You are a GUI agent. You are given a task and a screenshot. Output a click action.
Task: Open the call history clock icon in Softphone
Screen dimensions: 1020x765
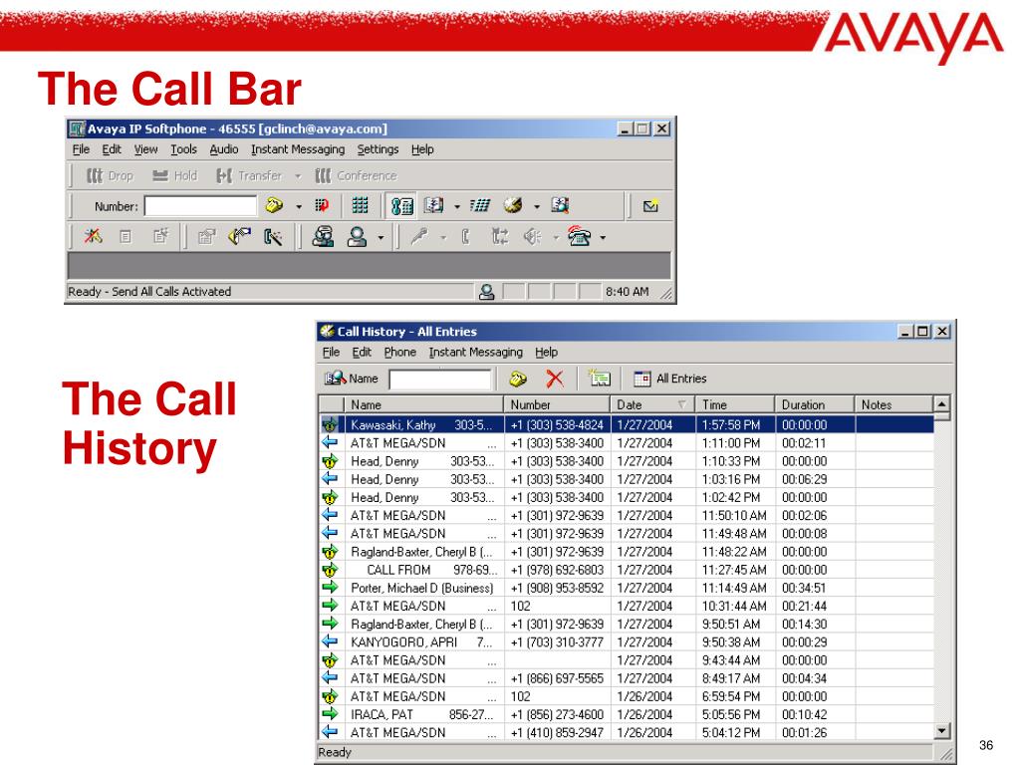click(x=513, y=205)
